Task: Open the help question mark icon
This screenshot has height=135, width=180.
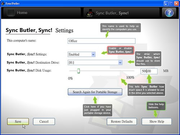Action: [x=169, y=13]
